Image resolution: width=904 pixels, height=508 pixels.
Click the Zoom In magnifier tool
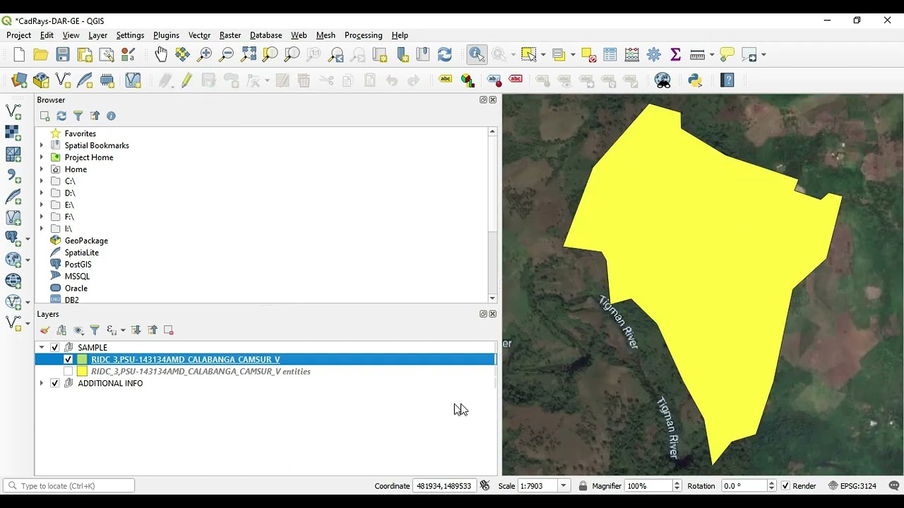point(205,54)
